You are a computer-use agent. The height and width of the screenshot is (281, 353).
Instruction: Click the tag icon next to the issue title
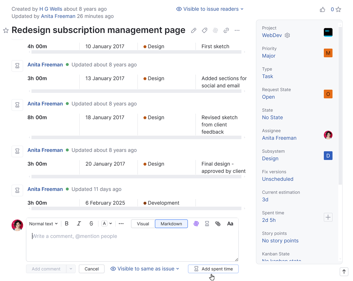pyautogui.click(x=204, y=30)
